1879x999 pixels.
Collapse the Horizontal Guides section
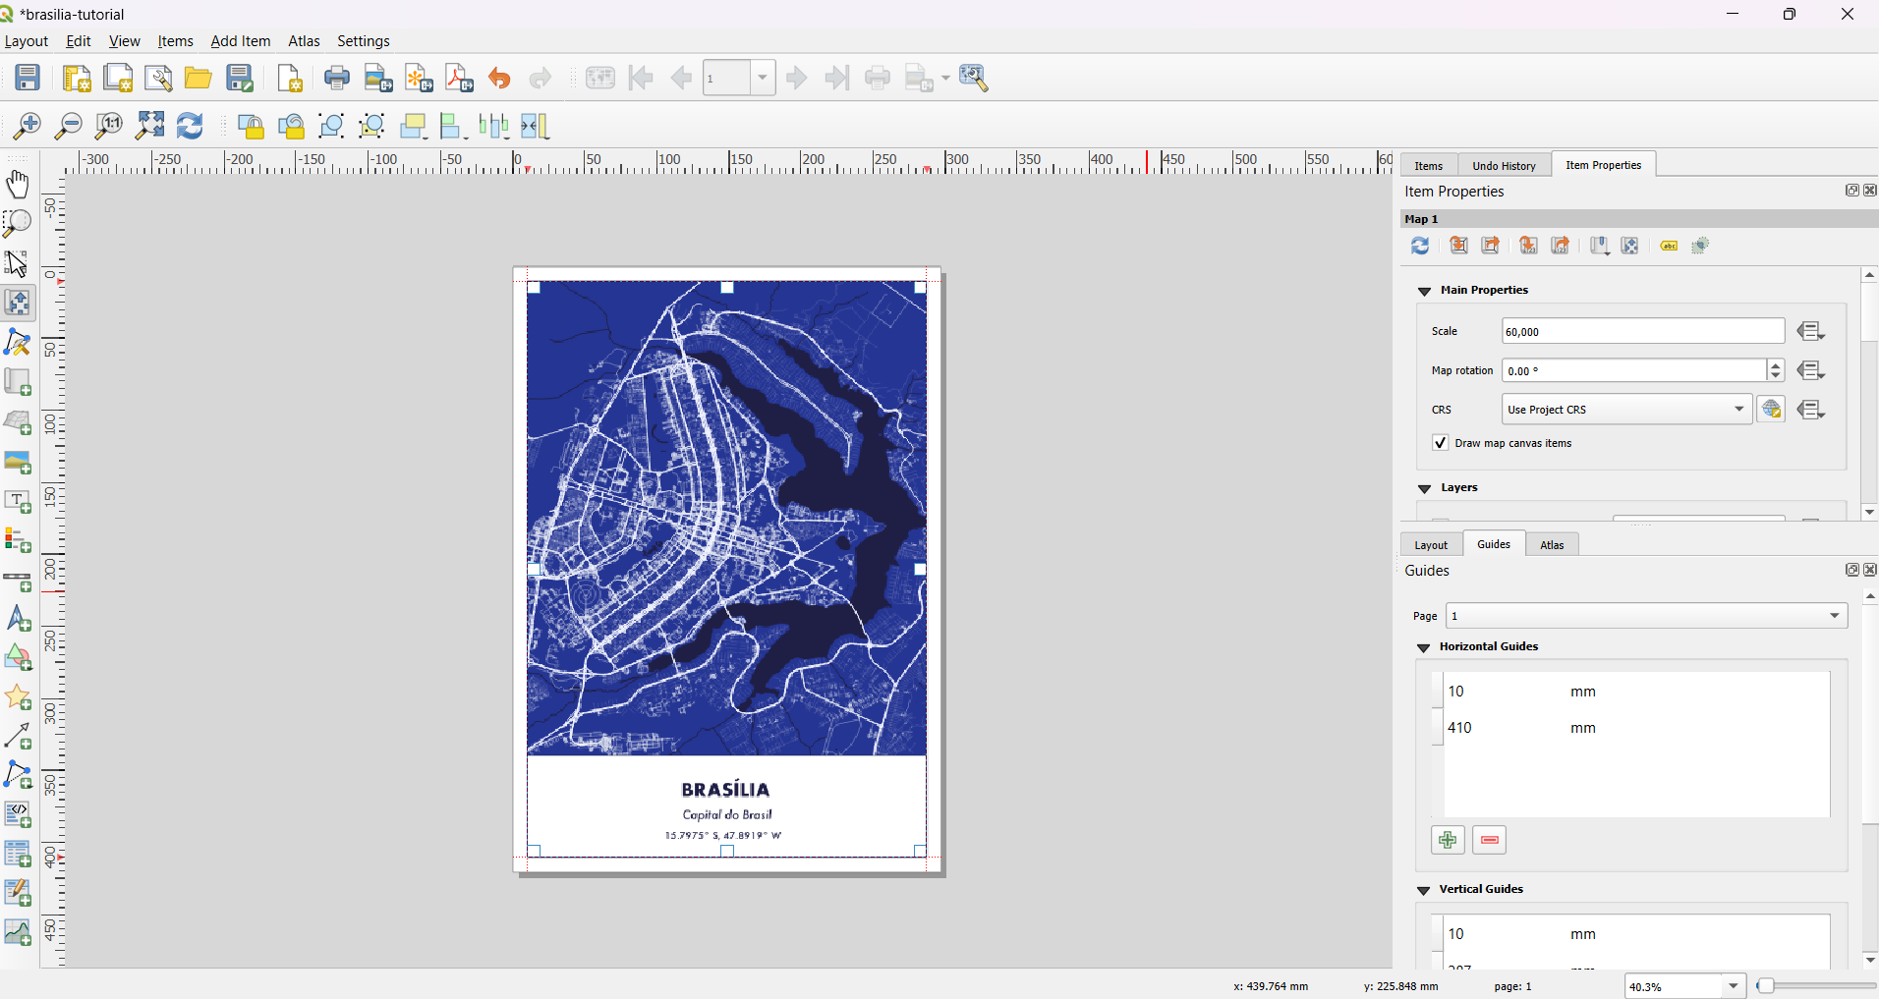pos(1423,647)
